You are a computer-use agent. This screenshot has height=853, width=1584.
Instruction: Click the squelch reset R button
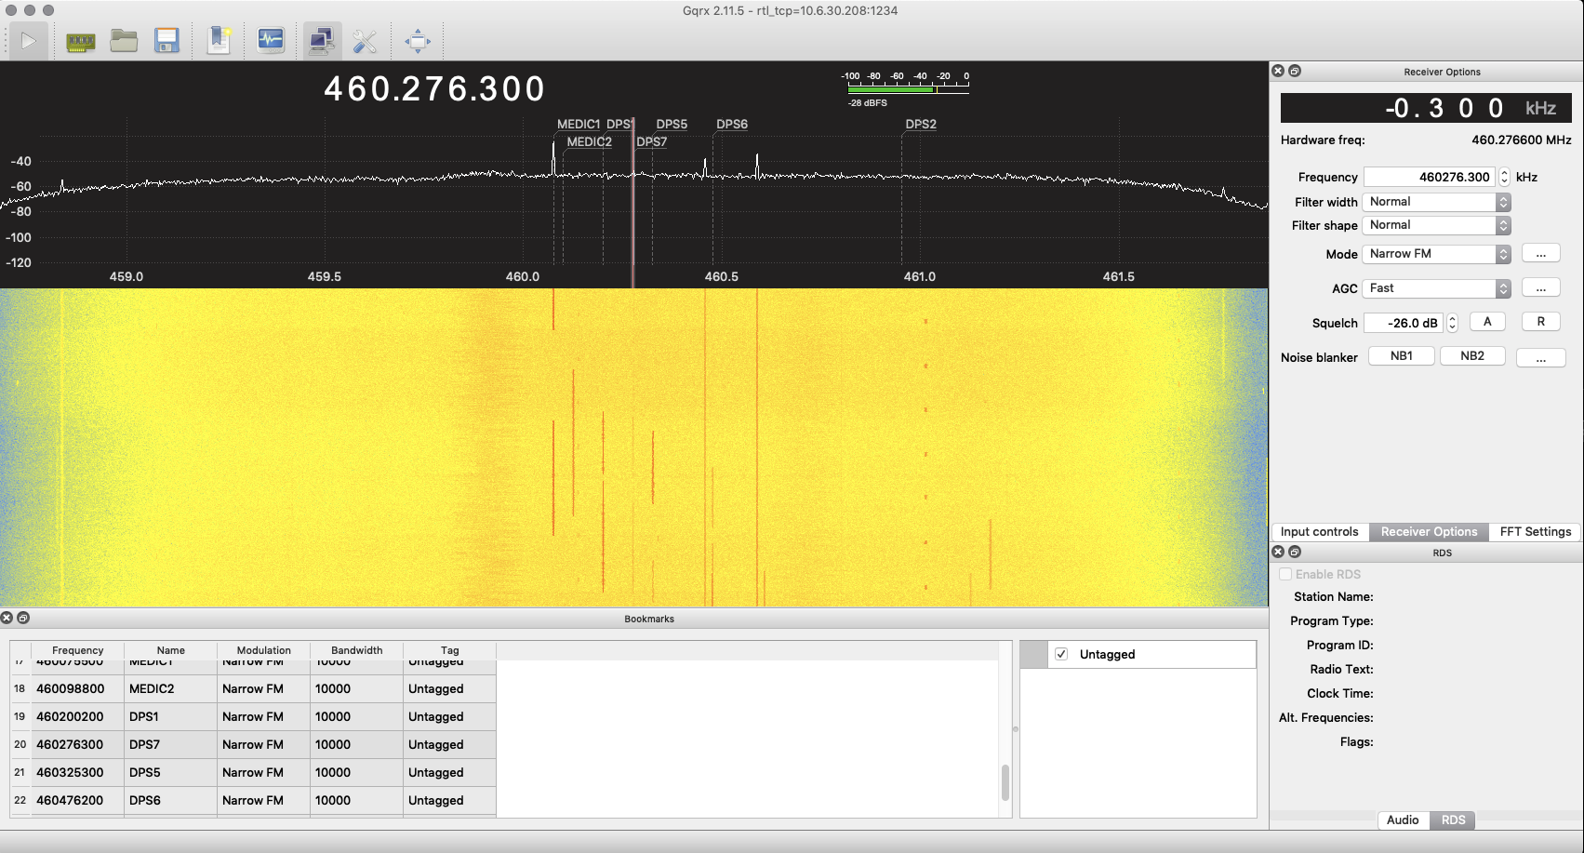tap(1540, 322)
